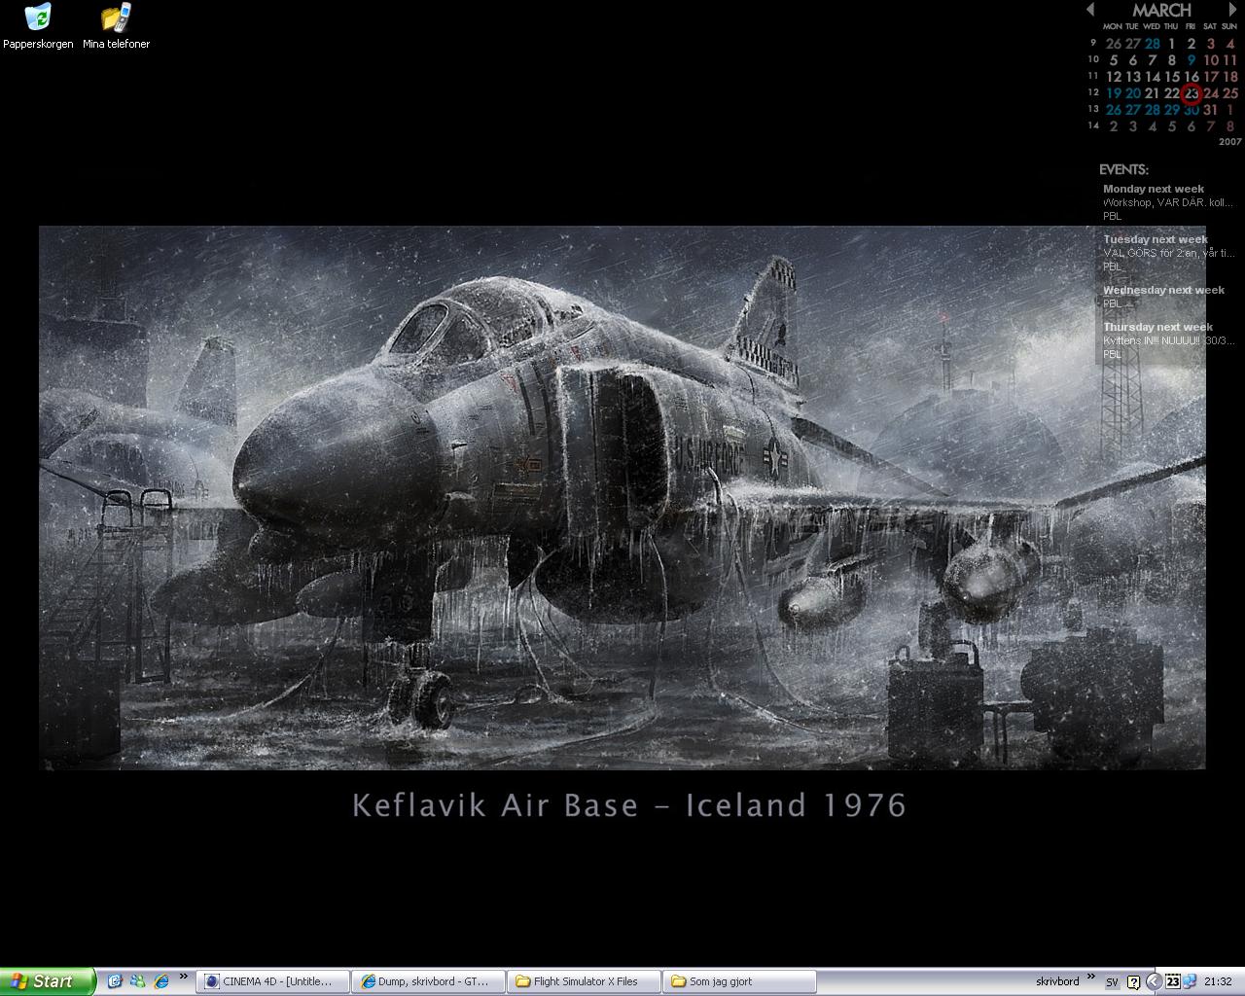Expand the skrivbord toolbar chevron
Screen dimensions: 1245x996
1090,977
